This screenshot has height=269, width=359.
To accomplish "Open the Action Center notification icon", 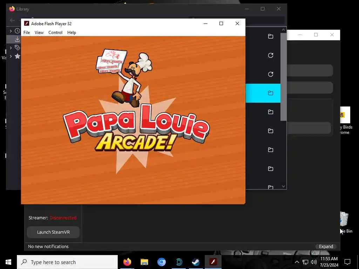I will tap(347, 262).
